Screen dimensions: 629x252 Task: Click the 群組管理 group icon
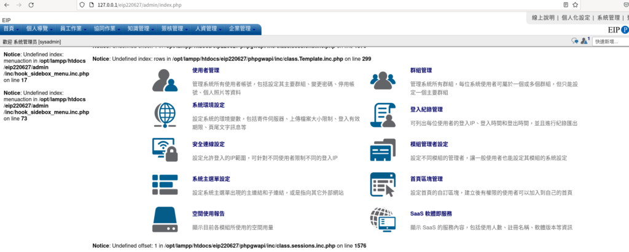[x=382, y=82]
